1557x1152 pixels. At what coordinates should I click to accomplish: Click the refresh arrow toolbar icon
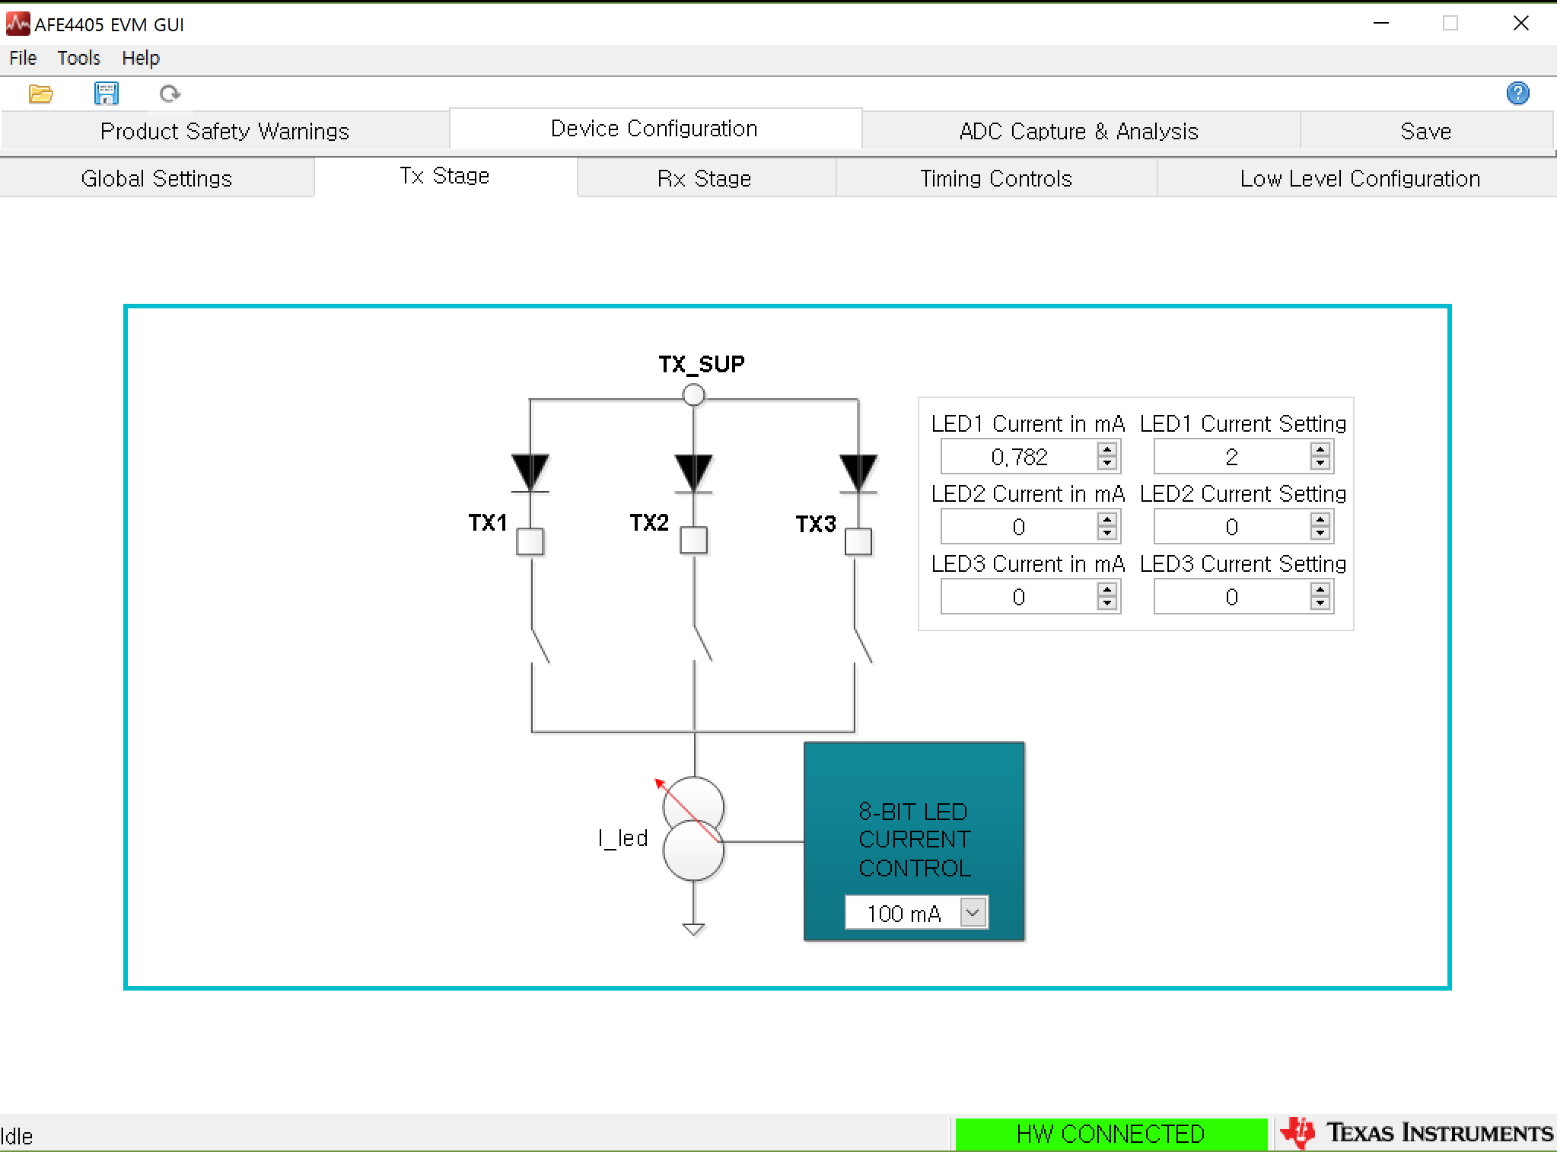click(x=170, y=94)
